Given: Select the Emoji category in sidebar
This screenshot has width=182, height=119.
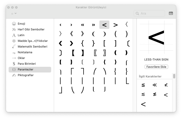Looking at the screenshot, I should click(21, 24).
